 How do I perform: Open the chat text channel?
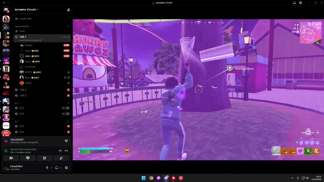(x=42, y=31)
